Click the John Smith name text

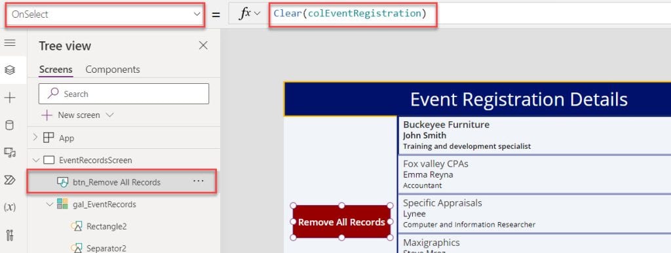(425, 136)
